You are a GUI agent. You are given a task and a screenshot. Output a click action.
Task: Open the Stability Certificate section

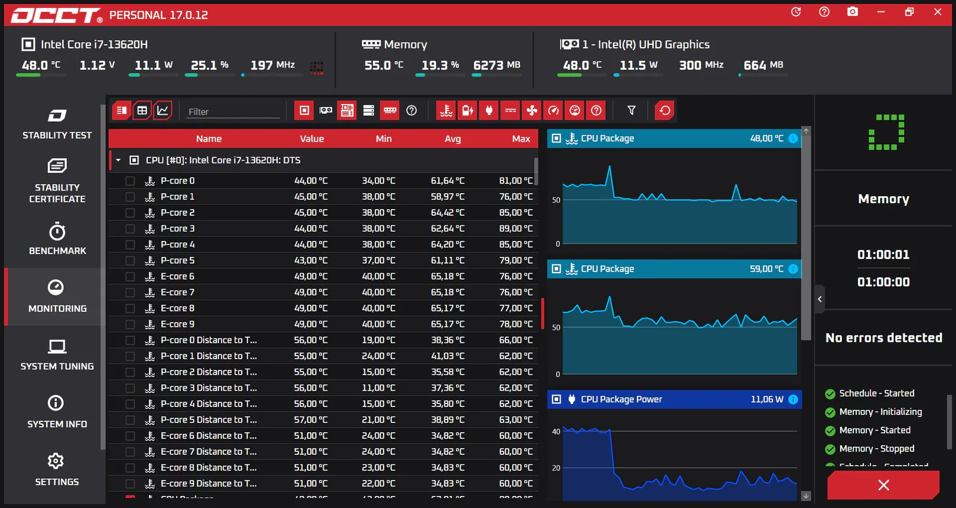point(57,180)
